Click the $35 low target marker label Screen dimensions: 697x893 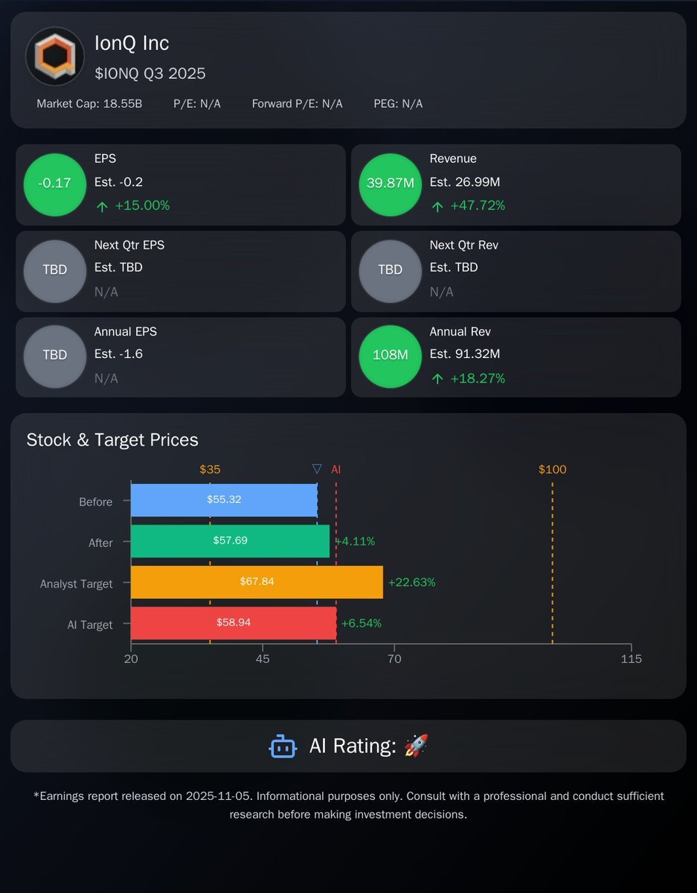[x=210, y=470]
